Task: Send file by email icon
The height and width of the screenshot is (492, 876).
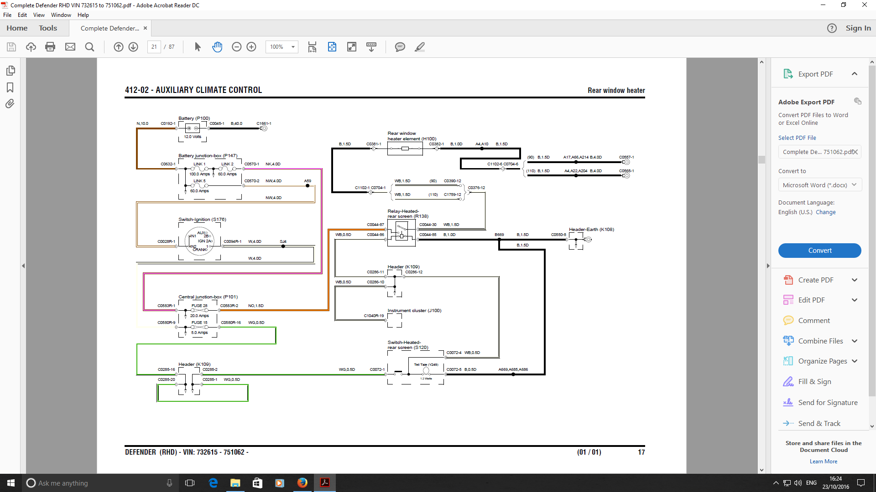Action: click(70, 47)
